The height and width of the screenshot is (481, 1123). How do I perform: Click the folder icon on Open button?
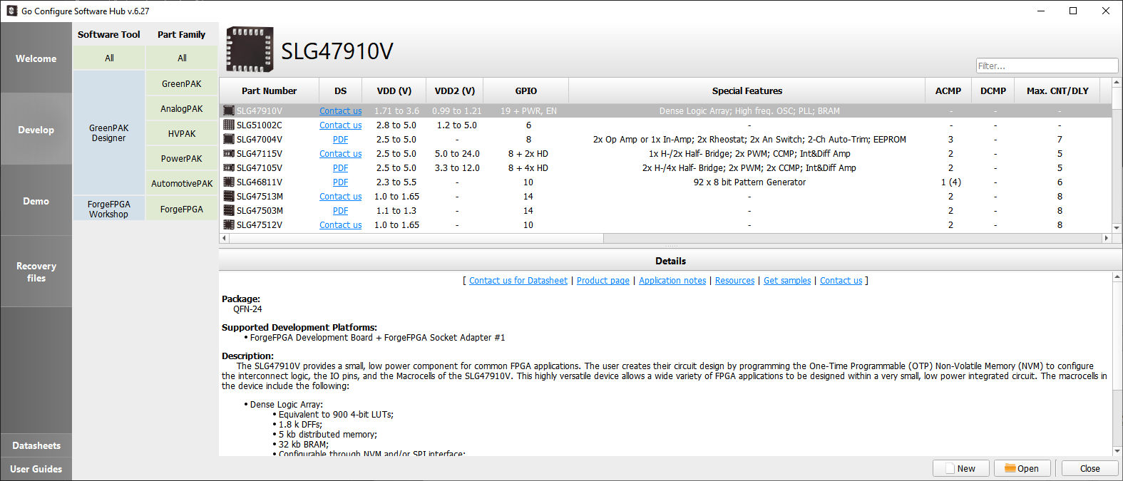[1010, 468]
